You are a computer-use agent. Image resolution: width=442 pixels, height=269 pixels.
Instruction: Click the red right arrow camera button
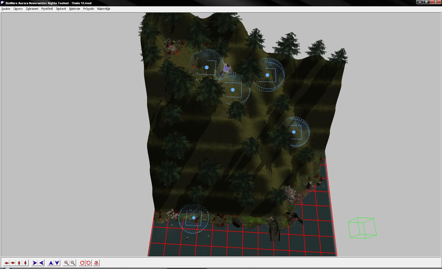coord(13,263)
